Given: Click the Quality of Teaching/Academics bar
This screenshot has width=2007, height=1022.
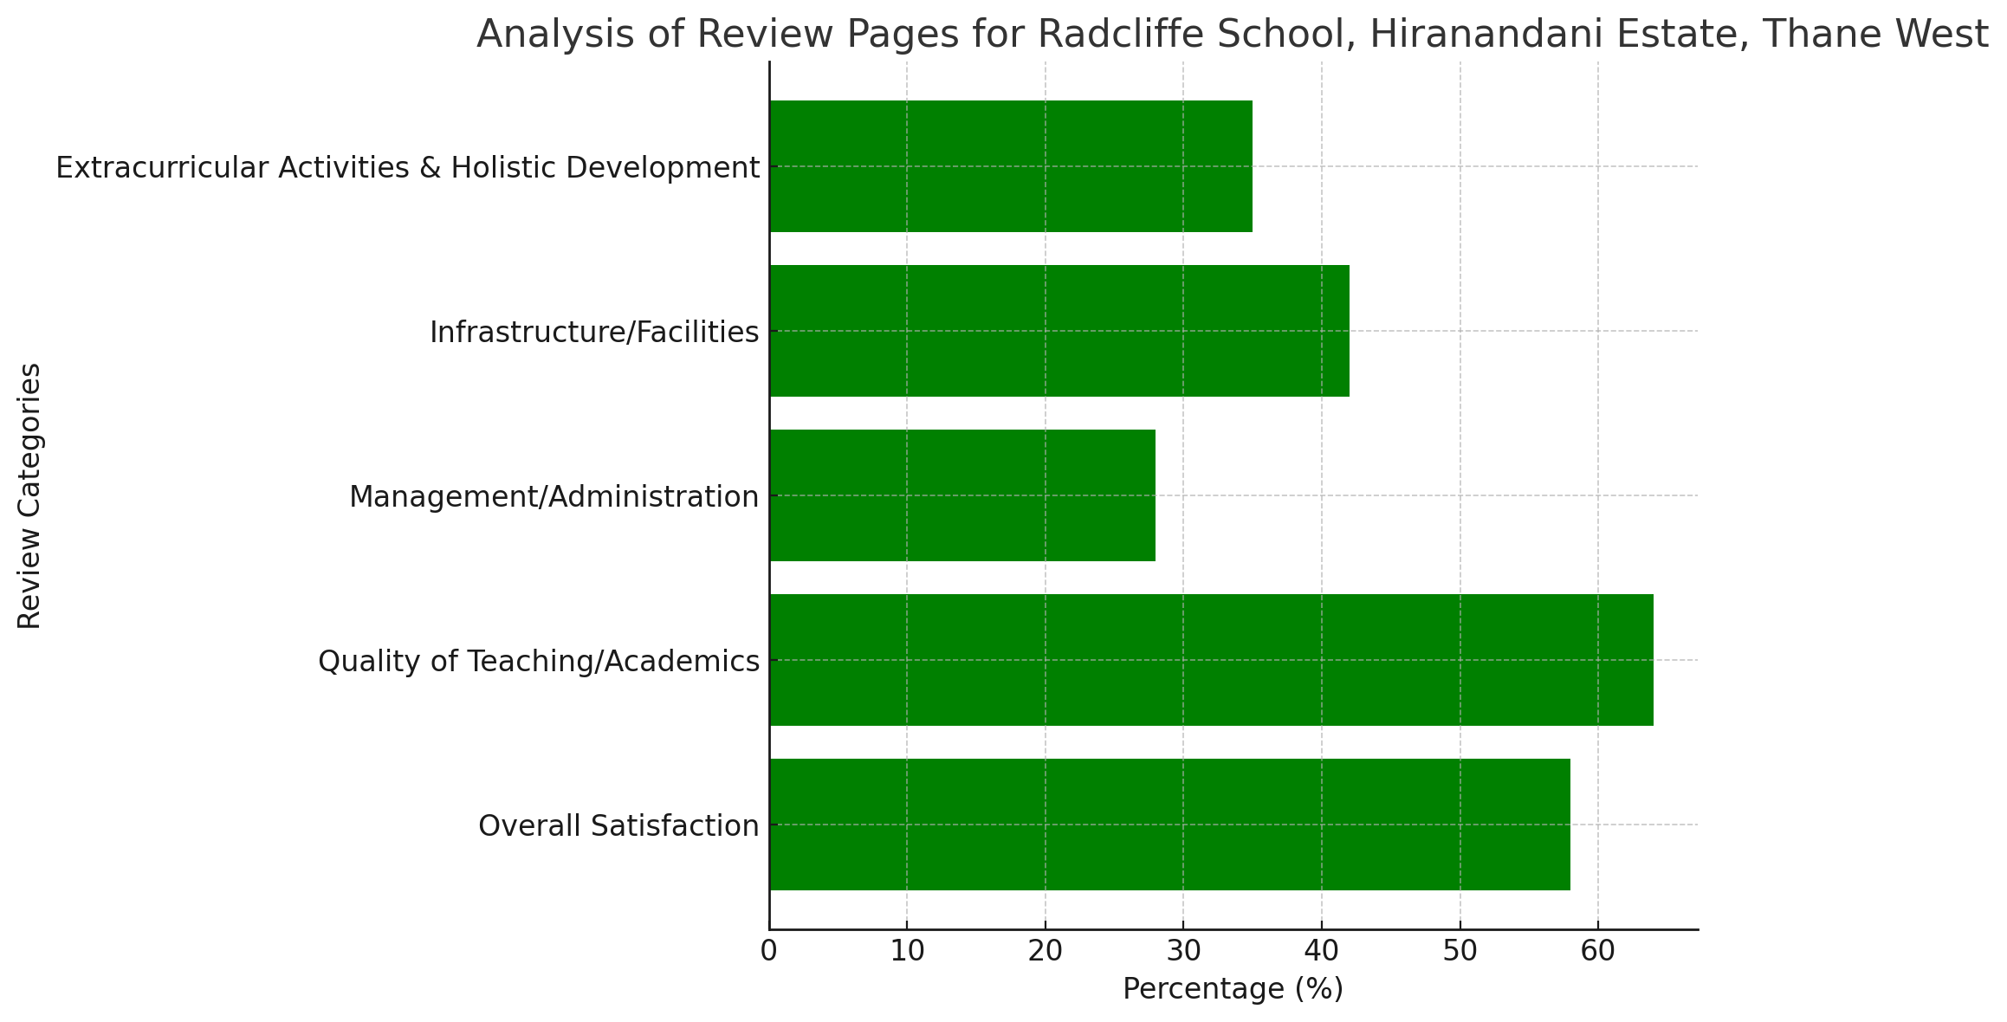Looking at the screenshot, I should tap(1213, 660).
